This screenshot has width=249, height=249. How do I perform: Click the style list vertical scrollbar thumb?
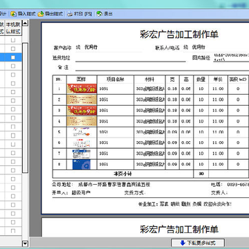tap(25, 108)
